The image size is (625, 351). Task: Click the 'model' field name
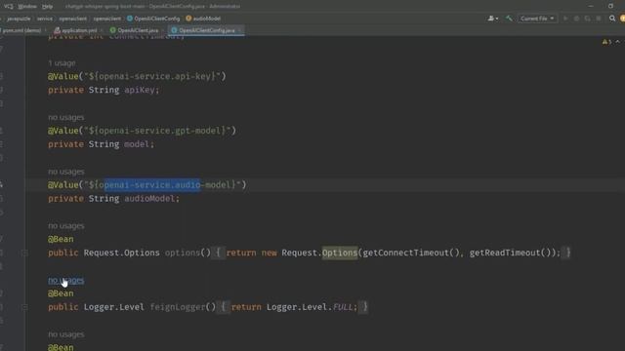137,144
